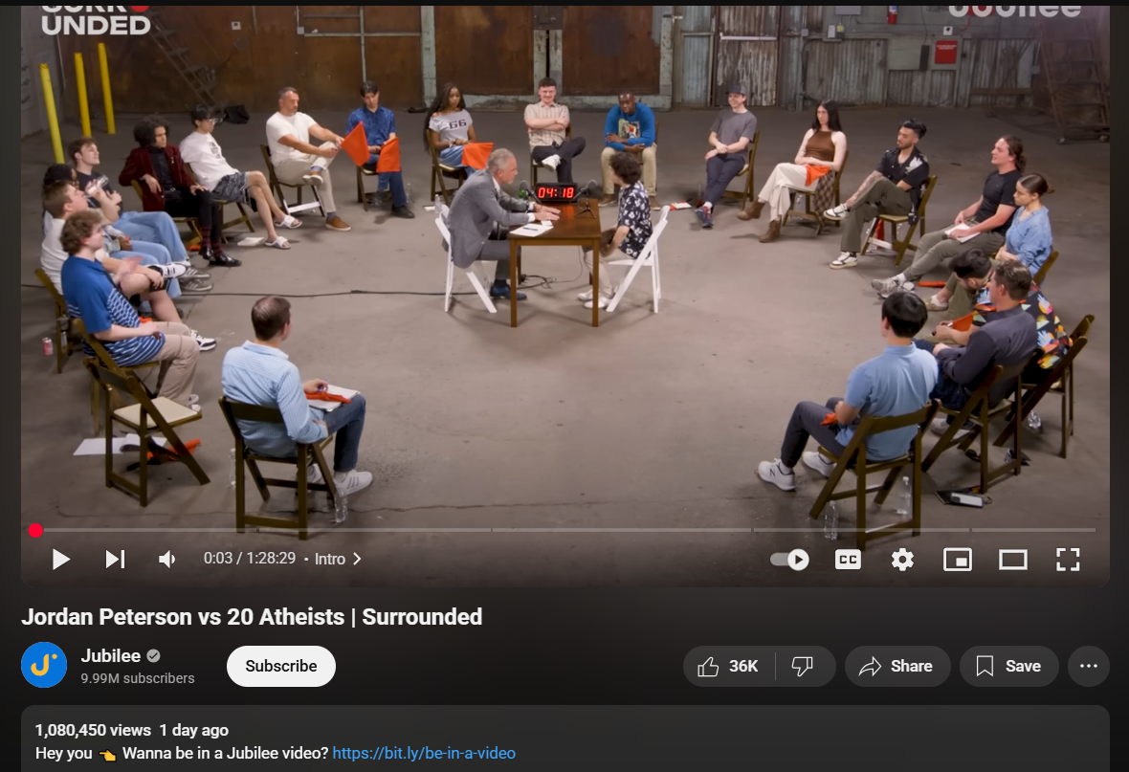The image size is (1129, 772).
Task: Save the video to a playlist
Action: pos(1009,666)
